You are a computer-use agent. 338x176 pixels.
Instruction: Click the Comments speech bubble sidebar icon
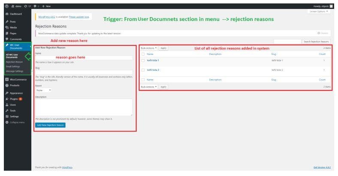pyautogui.click(x=7, y=39)
